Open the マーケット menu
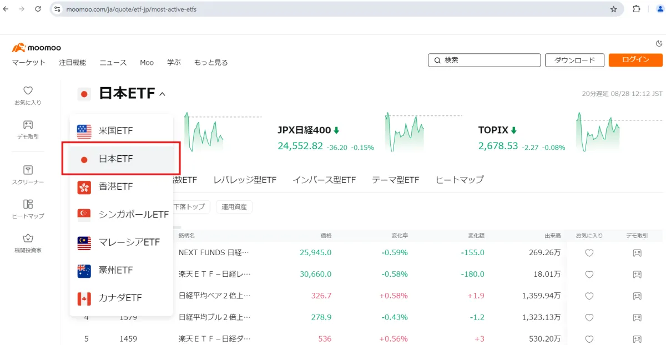This screenshot has height=345, width=666. pos(29,63)
